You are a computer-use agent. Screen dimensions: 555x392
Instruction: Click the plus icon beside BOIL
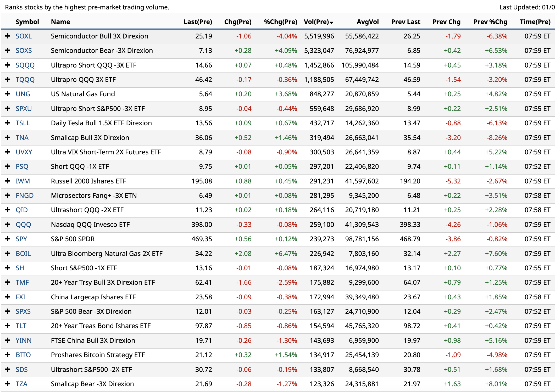[8, 253]
